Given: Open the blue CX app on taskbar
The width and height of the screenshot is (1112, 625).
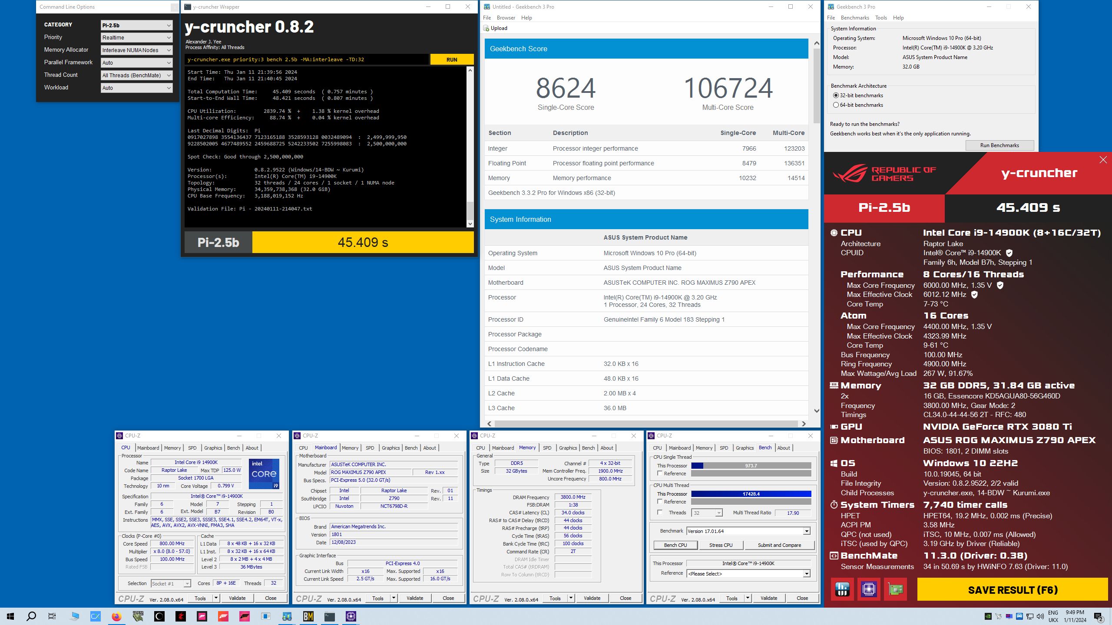Looking at the screenshot, I should pyautogui.click(x=95, y=616).
